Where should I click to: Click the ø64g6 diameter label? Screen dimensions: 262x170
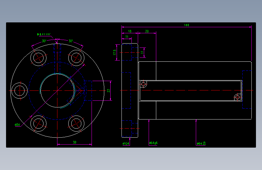pyautogui.click(x=153, y=143)
